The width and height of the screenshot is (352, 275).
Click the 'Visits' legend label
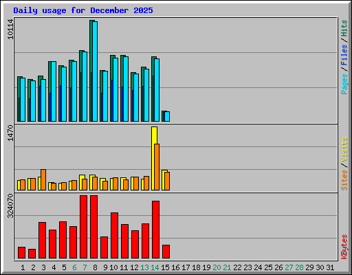coord(344,149)
